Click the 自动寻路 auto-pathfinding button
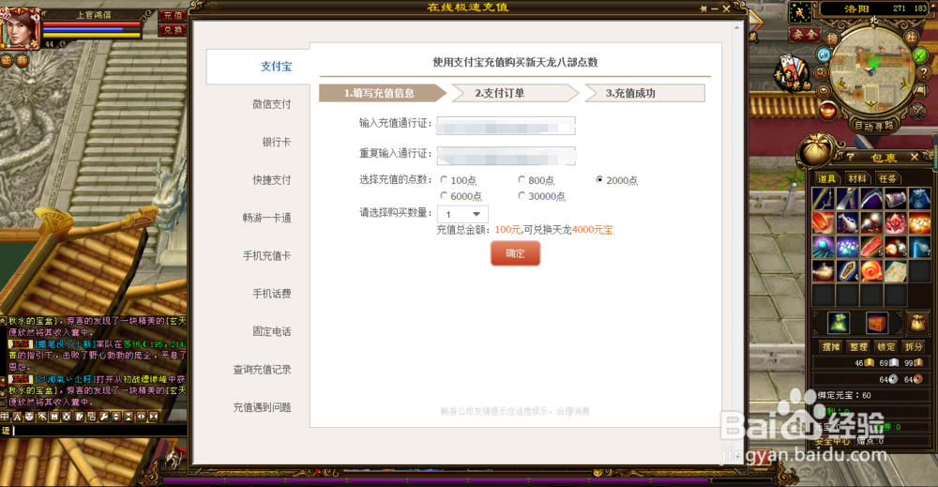Image resolution: width=938 pixels, height=487 pixels. pos(874,125)
